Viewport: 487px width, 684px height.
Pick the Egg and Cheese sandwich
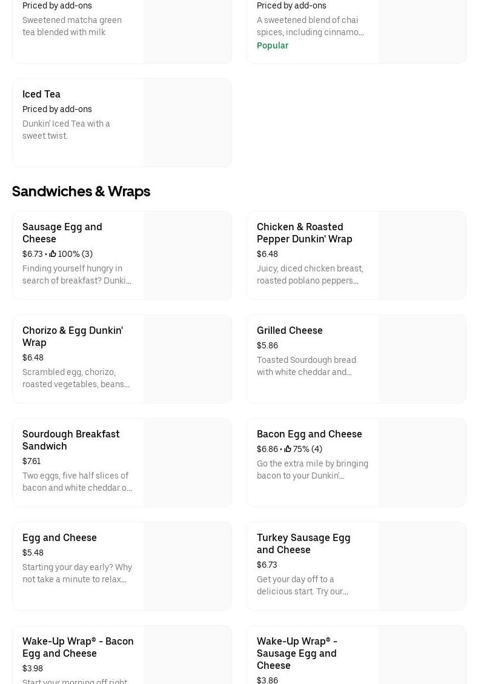pyautogui.click(x=59, y=538)
